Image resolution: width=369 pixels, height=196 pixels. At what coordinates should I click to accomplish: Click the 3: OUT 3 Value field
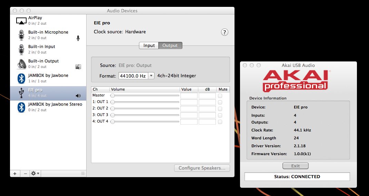(189, 115)
